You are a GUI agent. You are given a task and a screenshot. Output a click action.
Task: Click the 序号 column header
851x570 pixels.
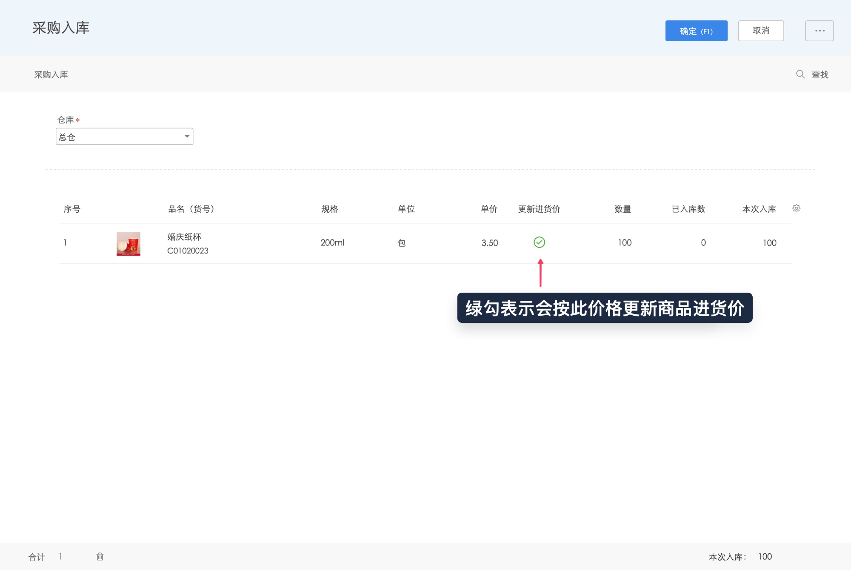point(72,209)
